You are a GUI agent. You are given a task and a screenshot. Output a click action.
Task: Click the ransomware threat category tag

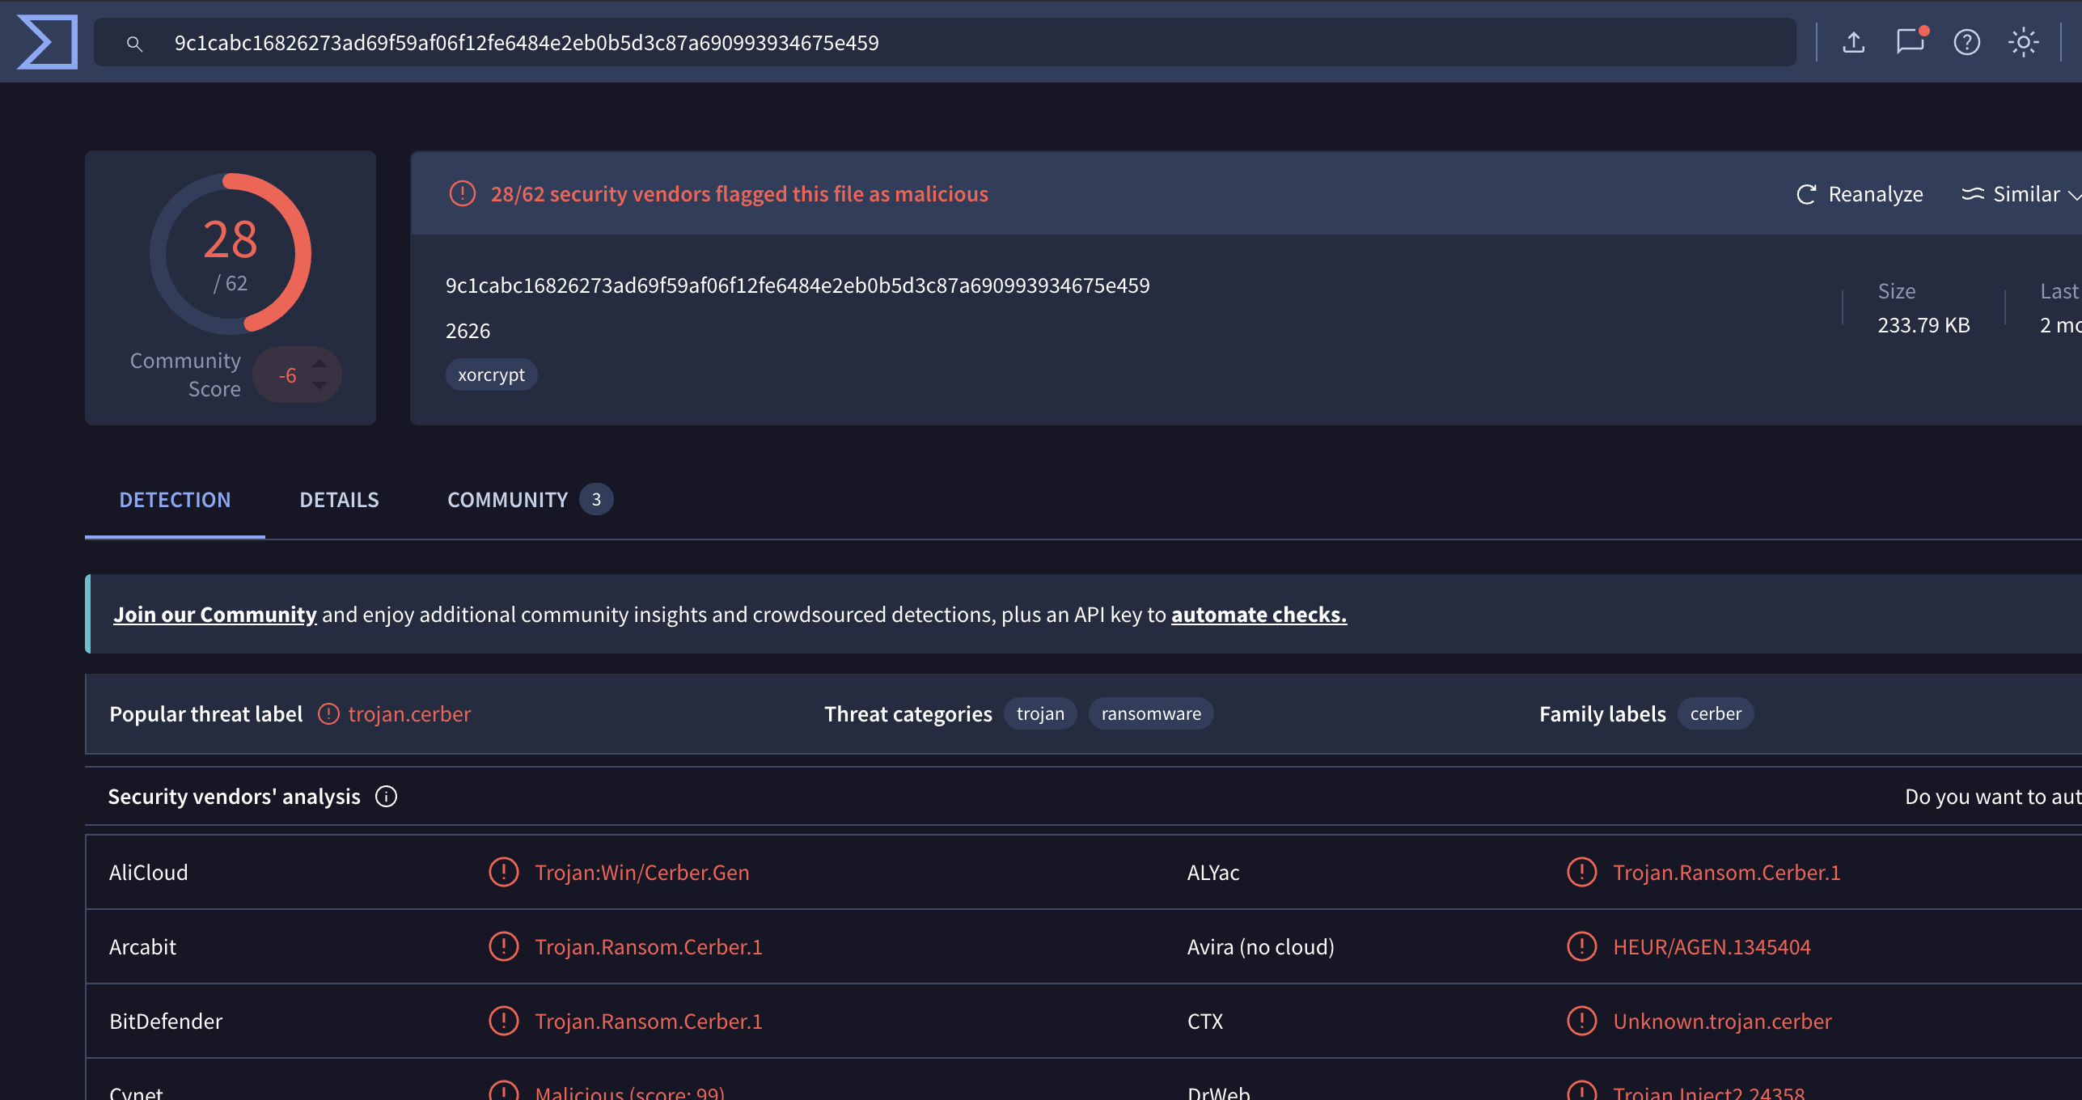(x=1151, y=713)
